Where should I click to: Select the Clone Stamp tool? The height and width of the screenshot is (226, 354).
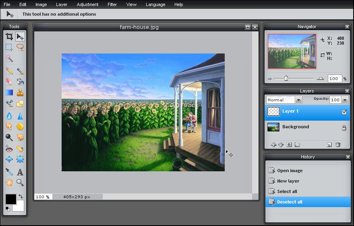click(20, 92)
